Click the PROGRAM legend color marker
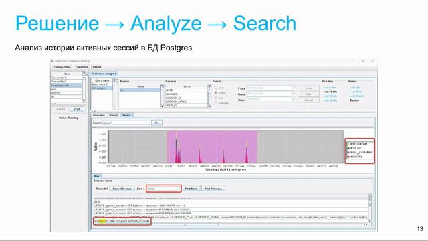The image size is (428, 241). coord(348,144)
